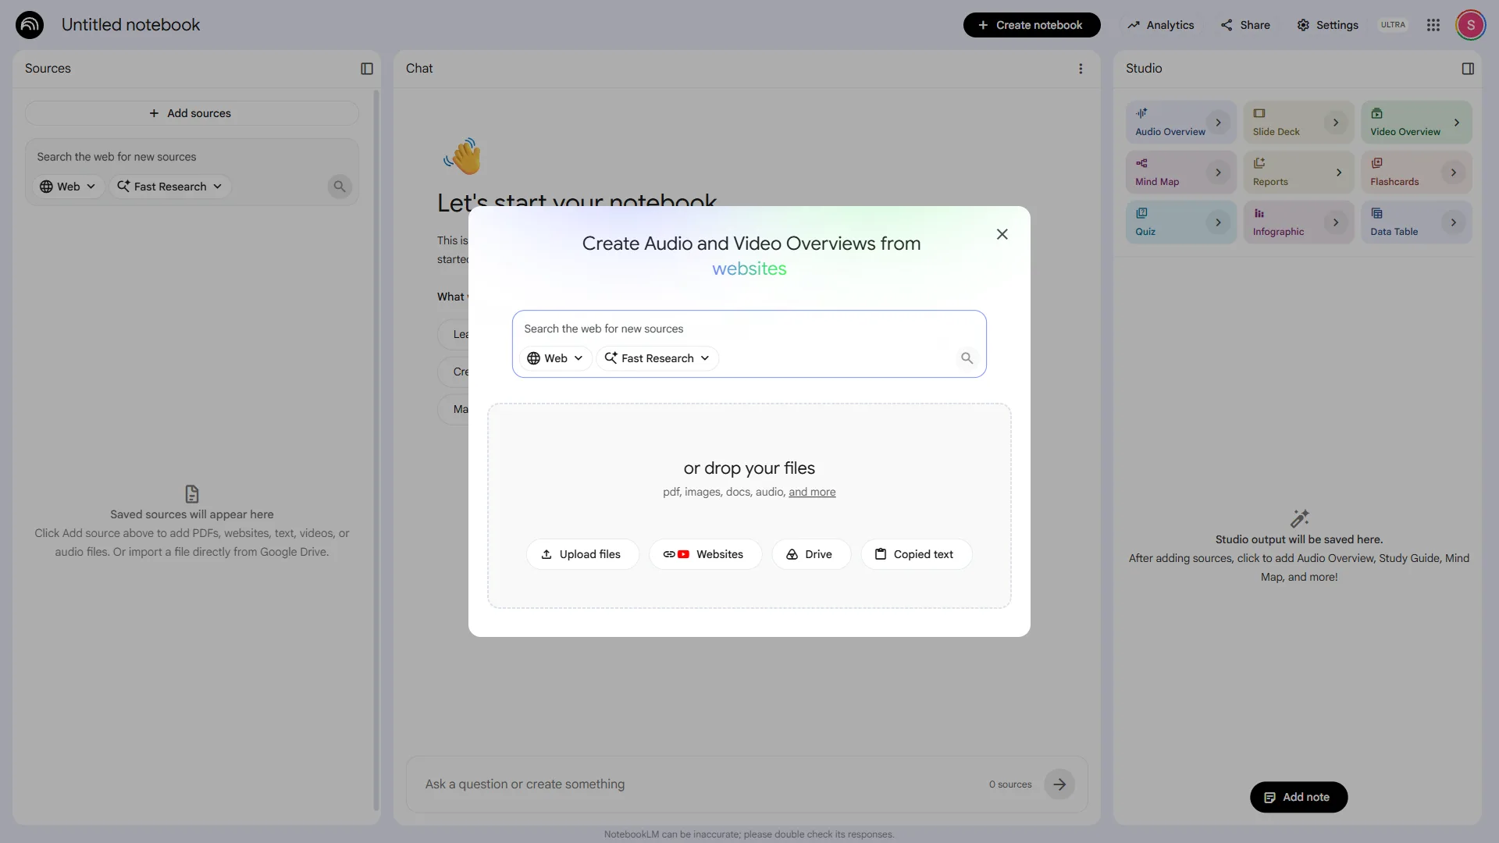Click Drive button
This screenshot has height=843, width=1499.
[810, 554]
